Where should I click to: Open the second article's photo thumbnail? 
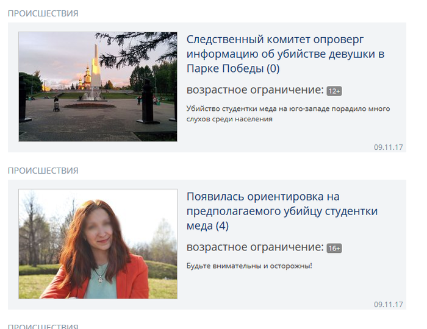pyautogui.click(x=98, y=244)
